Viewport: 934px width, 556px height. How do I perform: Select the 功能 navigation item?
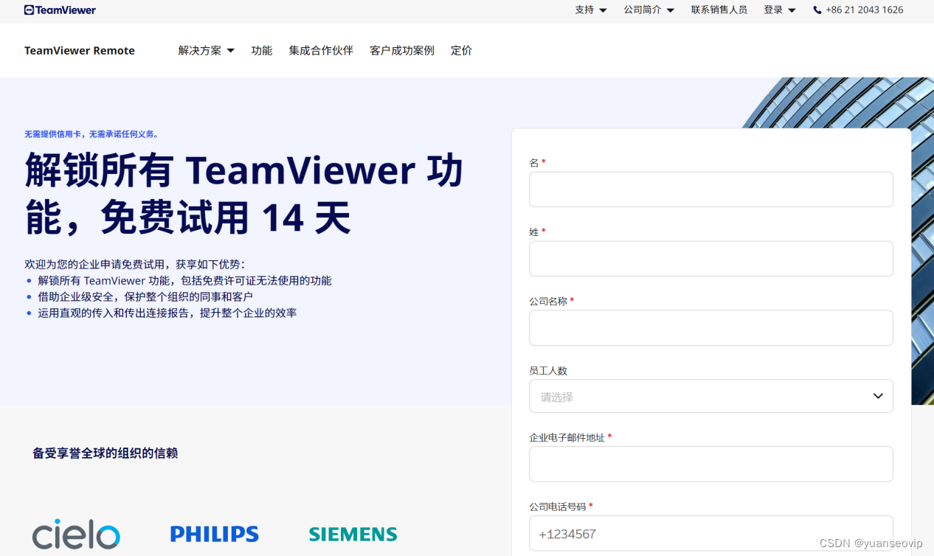coord(261,50)
